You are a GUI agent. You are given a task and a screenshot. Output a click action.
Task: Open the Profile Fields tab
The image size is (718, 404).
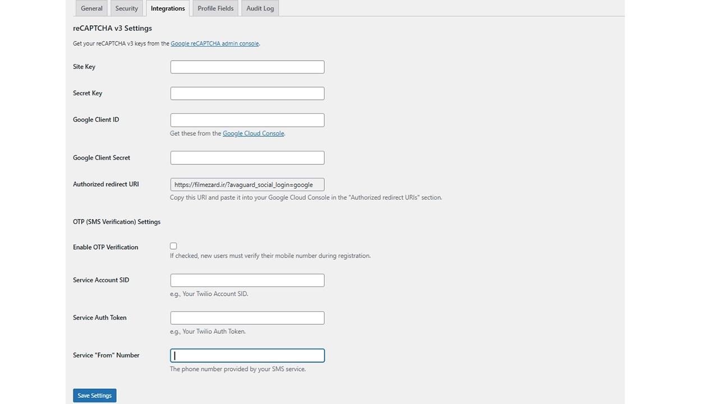(215, 8)
